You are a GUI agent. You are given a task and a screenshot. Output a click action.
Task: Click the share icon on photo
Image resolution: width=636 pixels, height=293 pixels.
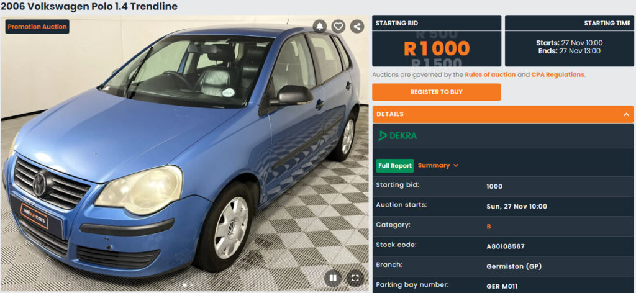coord(357,26)
